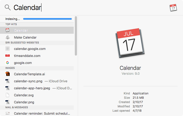
Task: Click the file icon for calendar-app-hero.jpeg
Action: tap(8, 88)
